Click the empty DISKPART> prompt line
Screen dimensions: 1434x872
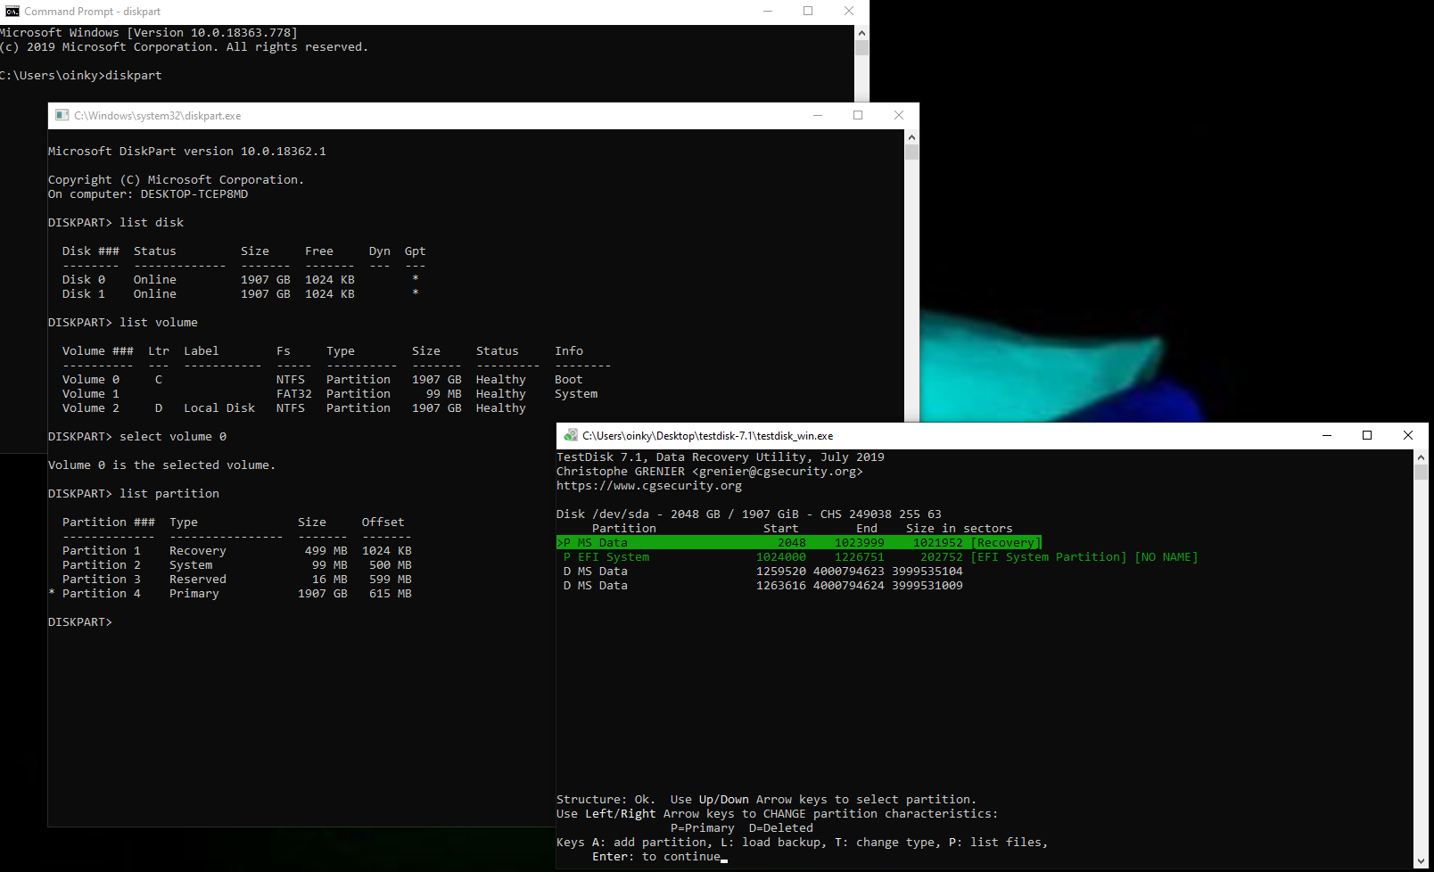[80, 622]
